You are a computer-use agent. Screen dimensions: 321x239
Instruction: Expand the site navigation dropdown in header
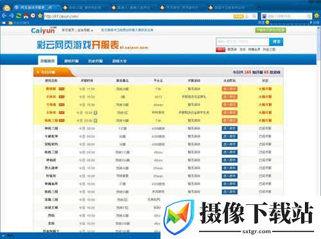pos(85,30)
